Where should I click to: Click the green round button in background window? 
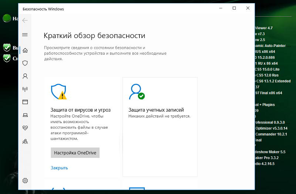(x=7, y=18)
